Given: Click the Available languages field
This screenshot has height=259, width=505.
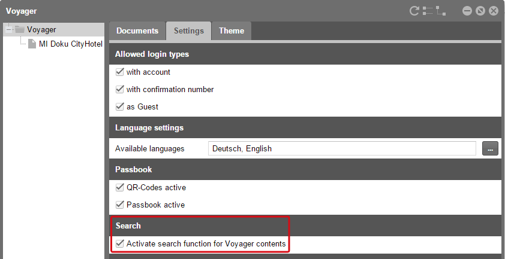Looking at the screenshot, I should (x=342, y=148).
